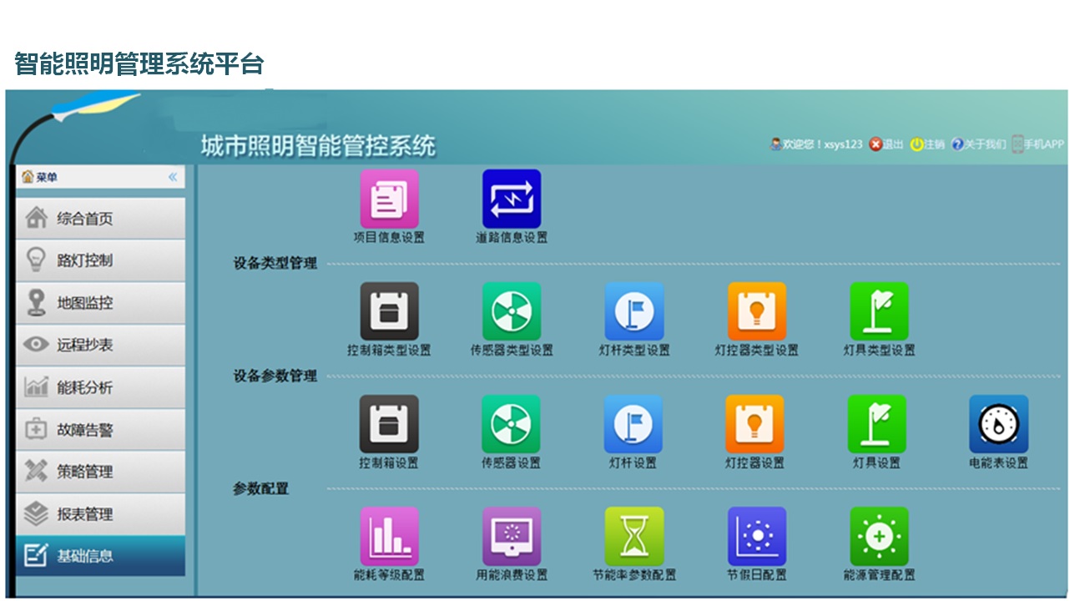
Task: Open the 节假日配置 icon
Action: [x=756, y=537]
